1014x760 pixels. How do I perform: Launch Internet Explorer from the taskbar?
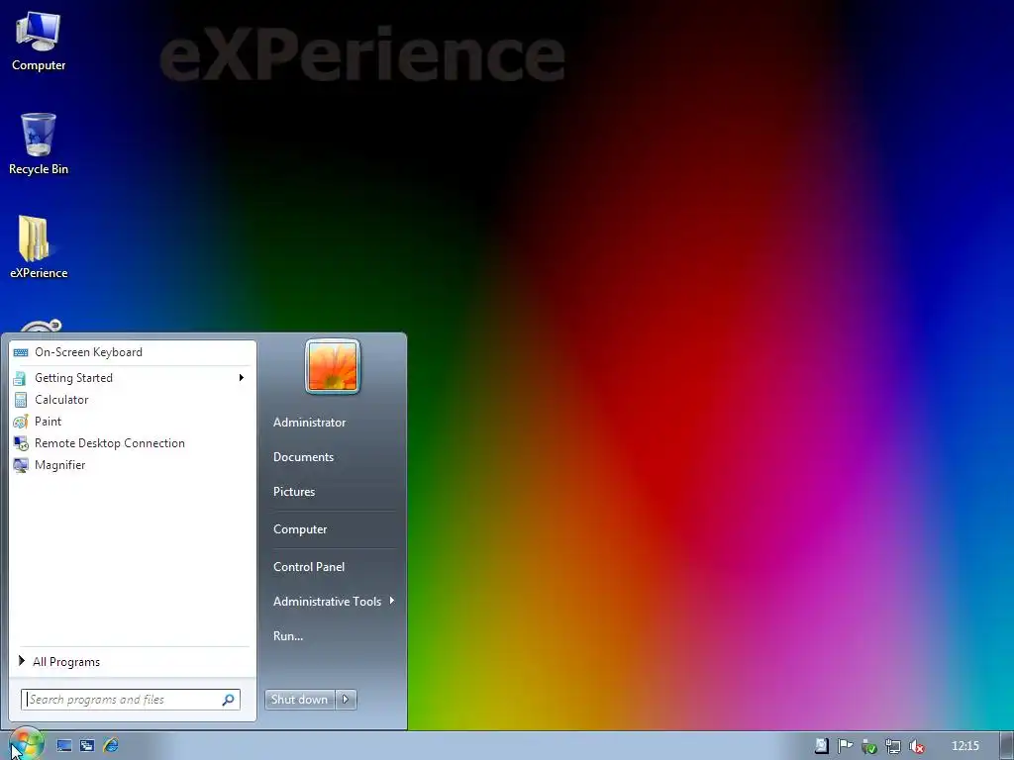point(111,746)
